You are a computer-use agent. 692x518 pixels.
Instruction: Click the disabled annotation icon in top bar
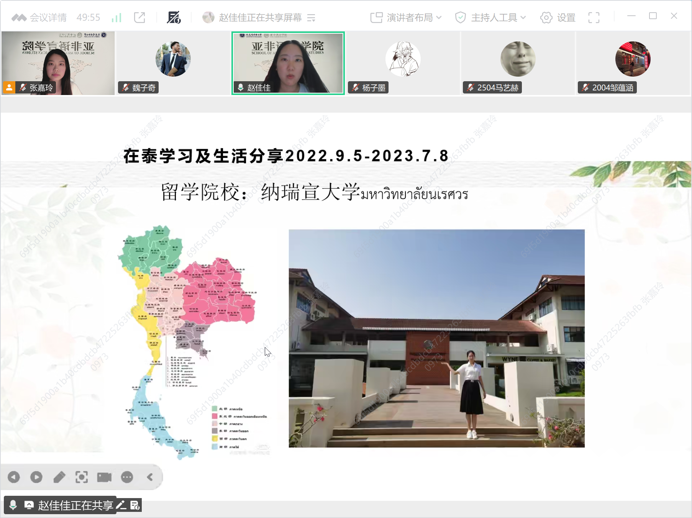174,18
